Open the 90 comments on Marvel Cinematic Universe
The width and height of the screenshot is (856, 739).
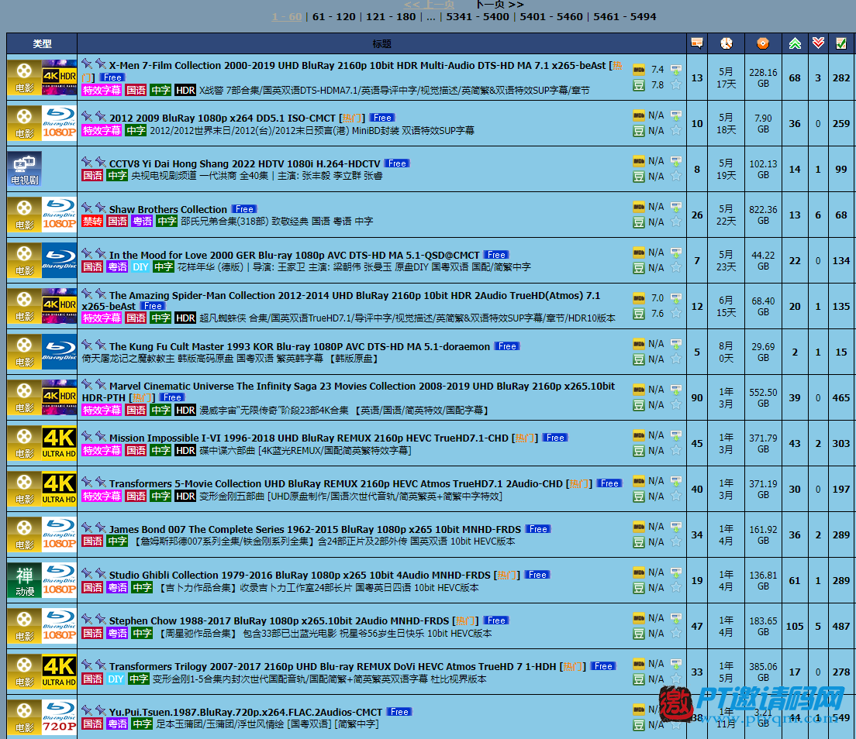click(x=696, y=397)
